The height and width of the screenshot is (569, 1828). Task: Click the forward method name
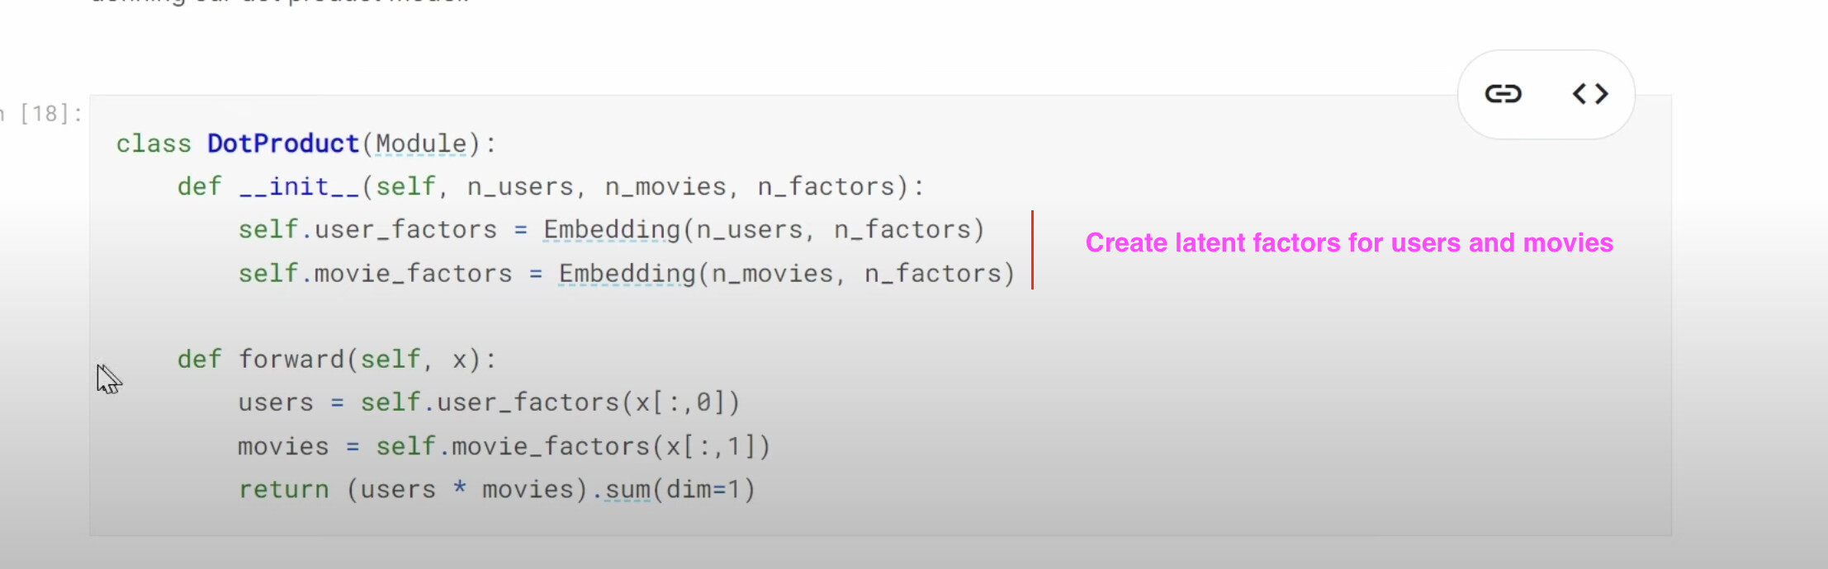click(291, 360)
